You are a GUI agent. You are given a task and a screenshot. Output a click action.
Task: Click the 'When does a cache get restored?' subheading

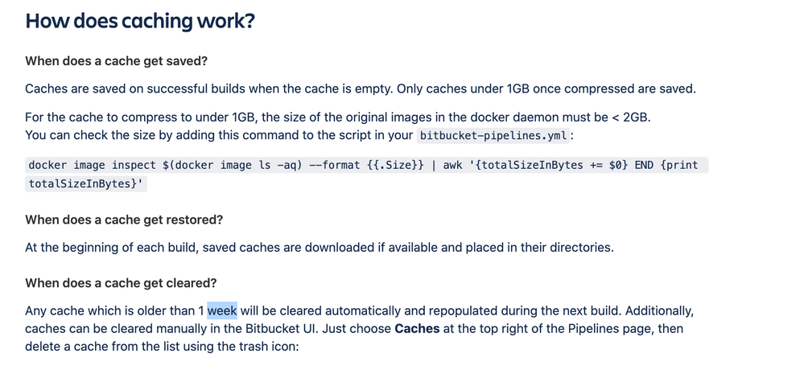pyautogui.click(x=124, y=220)
